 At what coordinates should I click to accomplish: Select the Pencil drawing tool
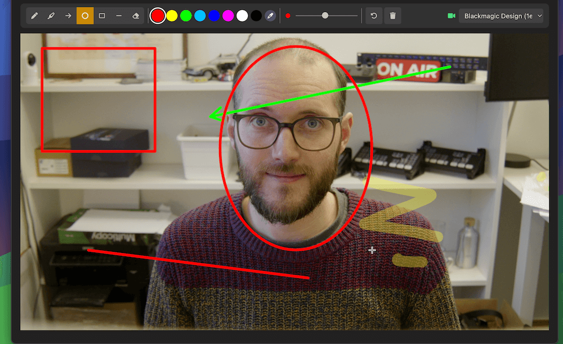pyautogui.click(x=34, y=15)
